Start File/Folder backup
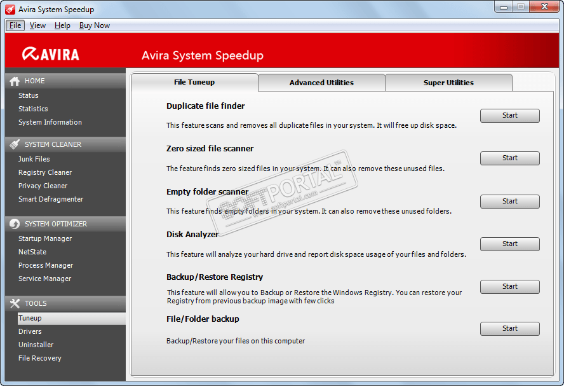The image size is (564, 386). [509, 328]
